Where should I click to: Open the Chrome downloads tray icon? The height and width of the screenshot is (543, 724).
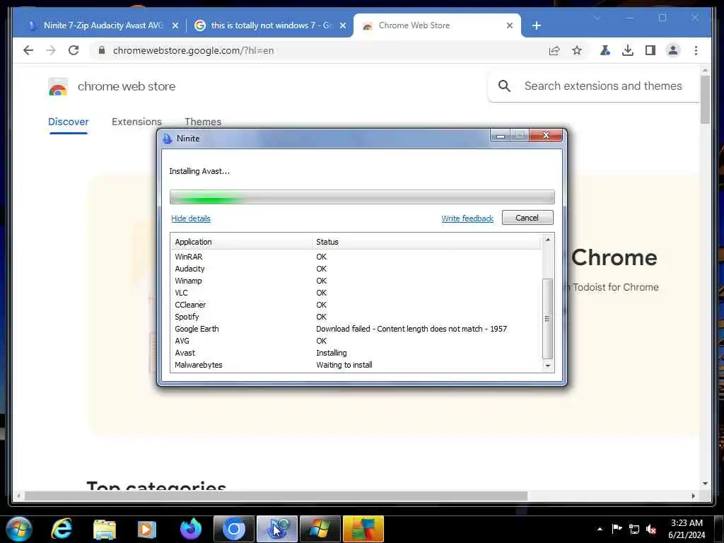tap(628, 50)
